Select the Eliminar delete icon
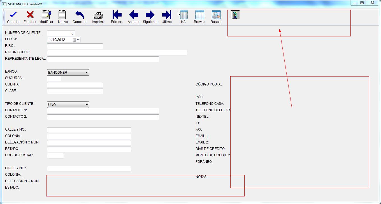The height and width of the screenshot is (204, 381). pyautogui.click(x=30, y=15)
